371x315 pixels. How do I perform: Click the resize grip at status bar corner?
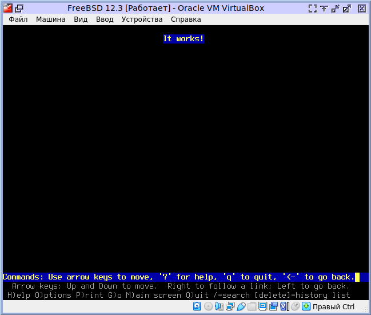[365, 308]
